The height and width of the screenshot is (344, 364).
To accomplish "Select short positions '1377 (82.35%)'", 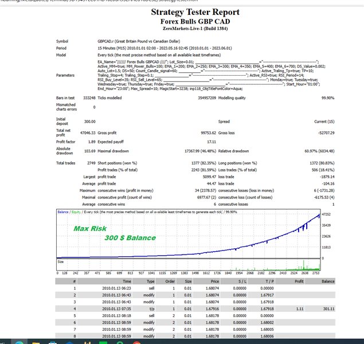I will (203, 163).
